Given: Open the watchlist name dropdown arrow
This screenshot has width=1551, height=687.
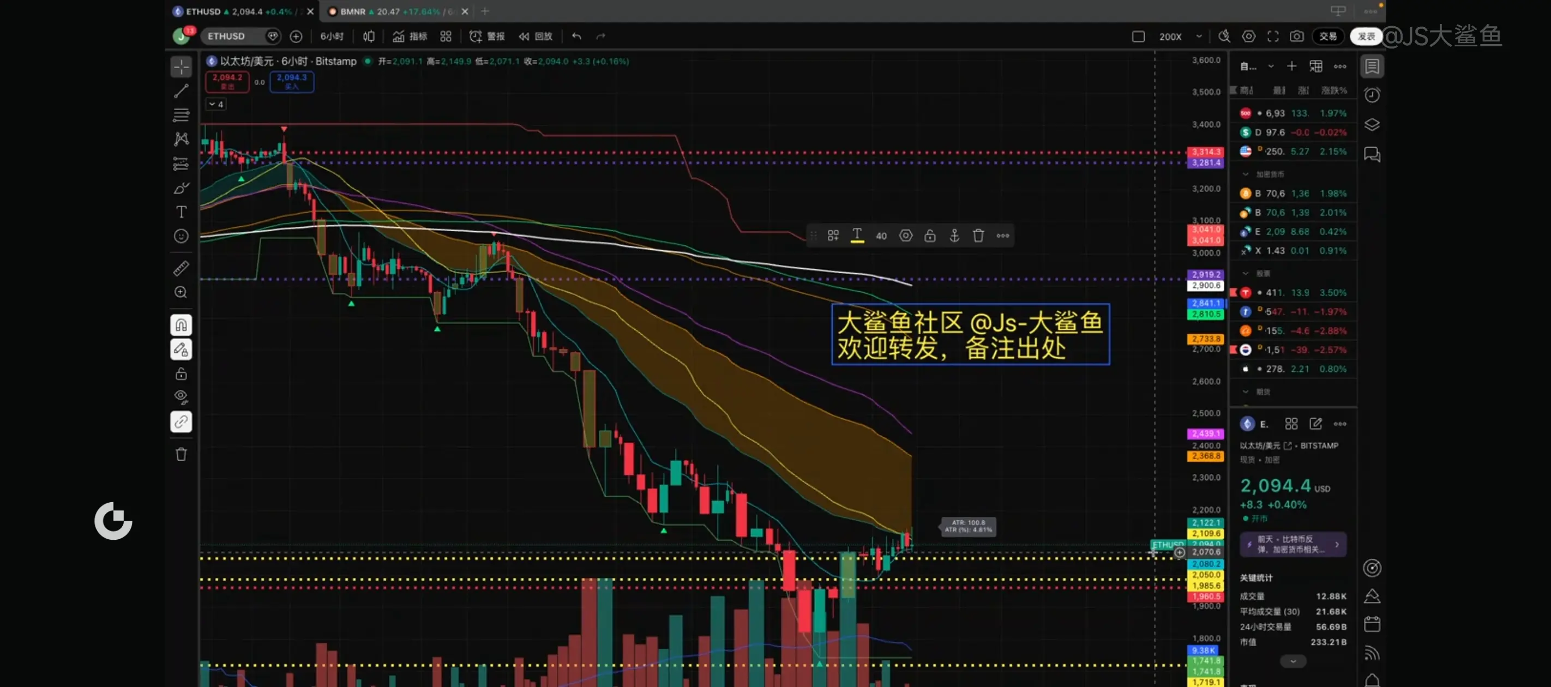Looking at the screenshot, I should pyautogui.click(x=1271, y=66).
